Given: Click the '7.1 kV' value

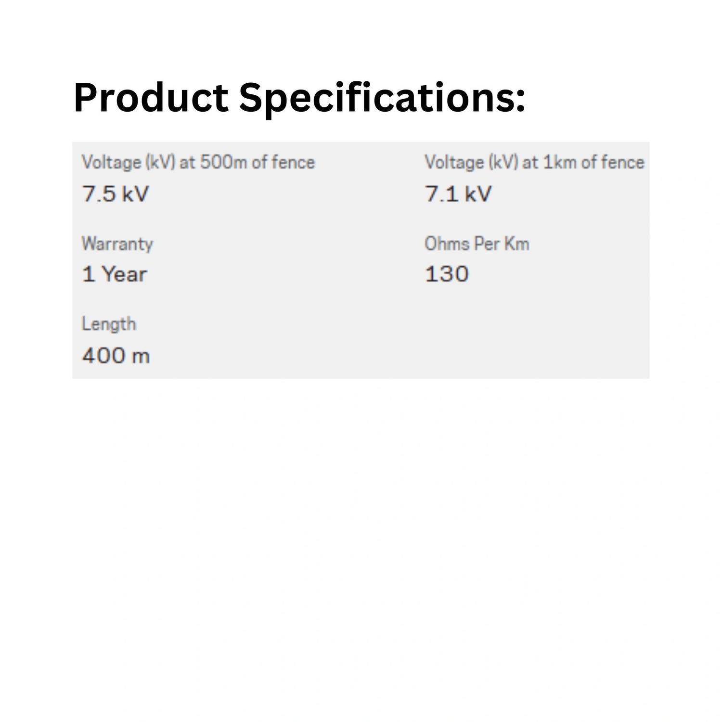Looking at the screenshot, I should point(458,194).
